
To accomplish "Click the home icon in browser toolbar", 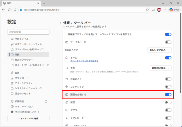I will tap(15, 10).
